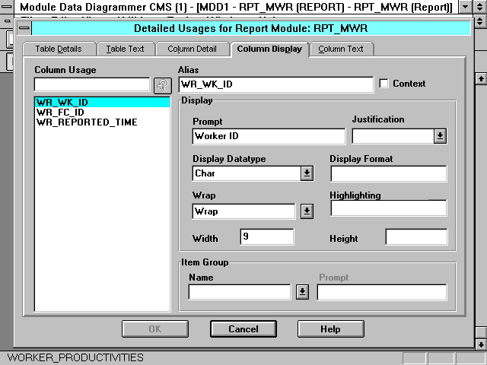Go to the Column Text tab
The width and height of the screenshot is (487, 365).
tap(340, 49)
